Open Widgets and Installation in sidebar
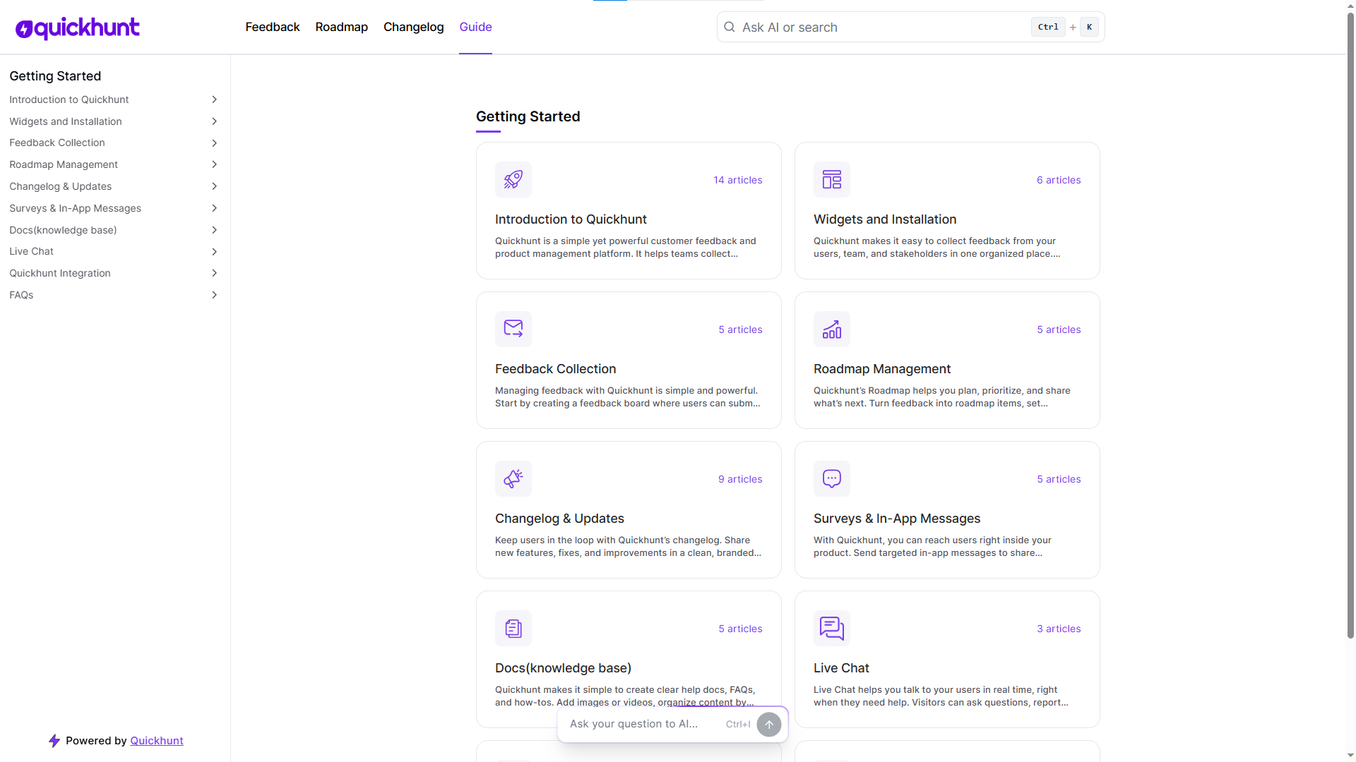1356x762 pixels. (66, 121)
